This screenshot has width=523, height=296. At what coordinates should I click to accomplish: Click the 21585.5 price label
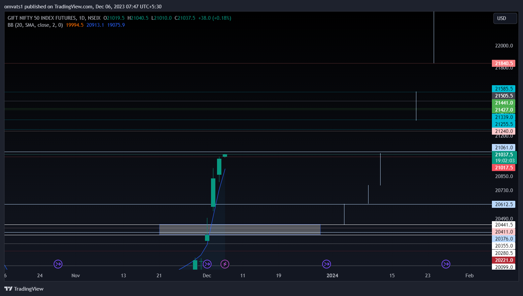504,89
